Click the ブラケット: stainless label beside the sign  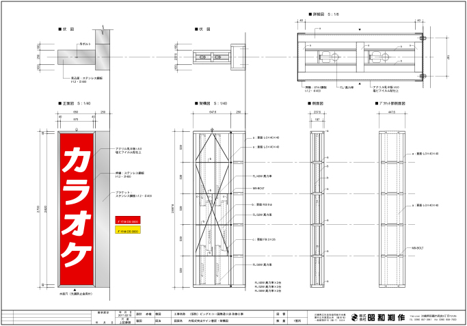pos(134,194)
